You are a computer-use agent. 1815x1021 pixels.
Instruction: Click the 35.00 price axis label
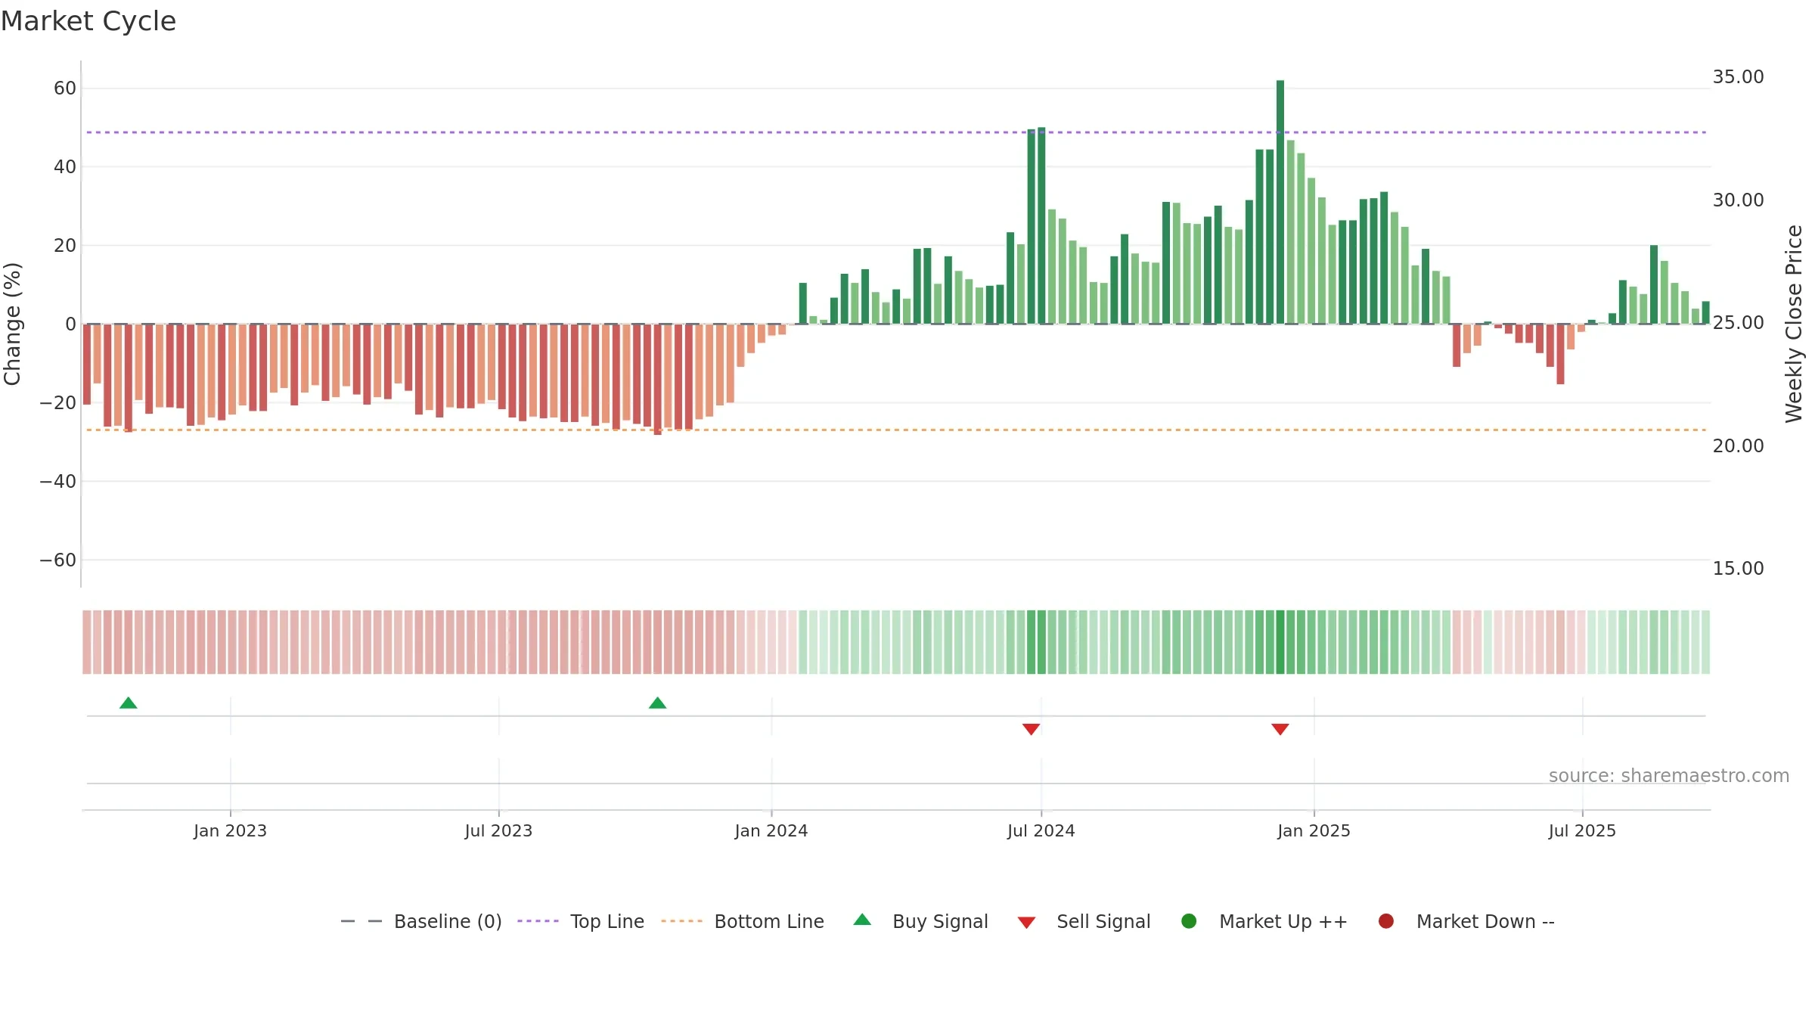pos(1738,77)
